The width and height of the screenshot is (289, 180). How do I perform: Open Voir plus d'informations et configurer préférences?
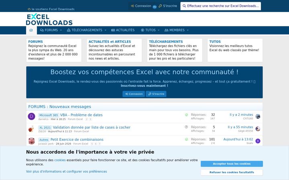click(x=66, y=172)
